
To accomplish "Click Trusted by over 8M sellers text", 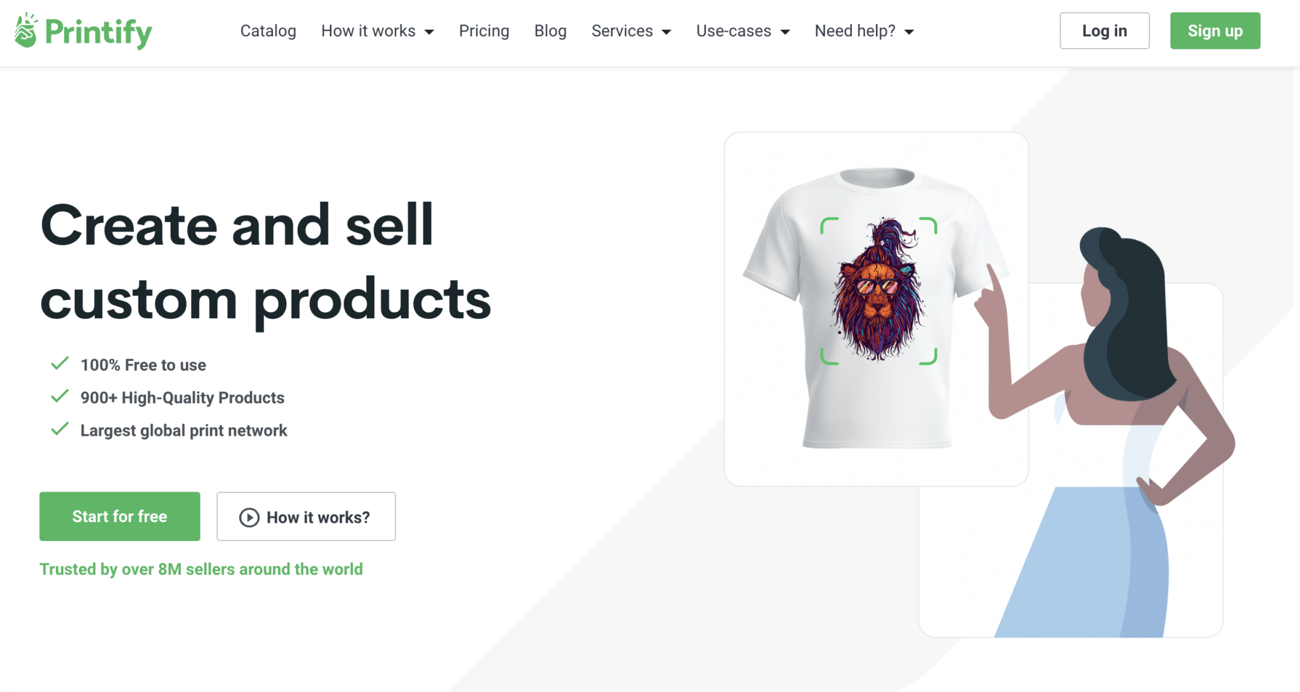I will [201, 569].
